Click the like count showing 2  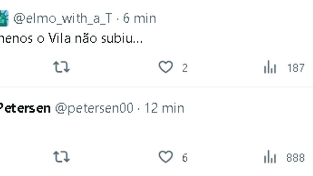pyautogui.click(x=185, y=68)
